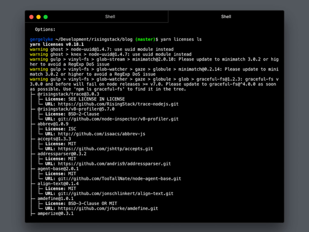Minimize terminal using the yellow button
The width and height of the screenshot is (309, 232).
click(x=38, y=17)
